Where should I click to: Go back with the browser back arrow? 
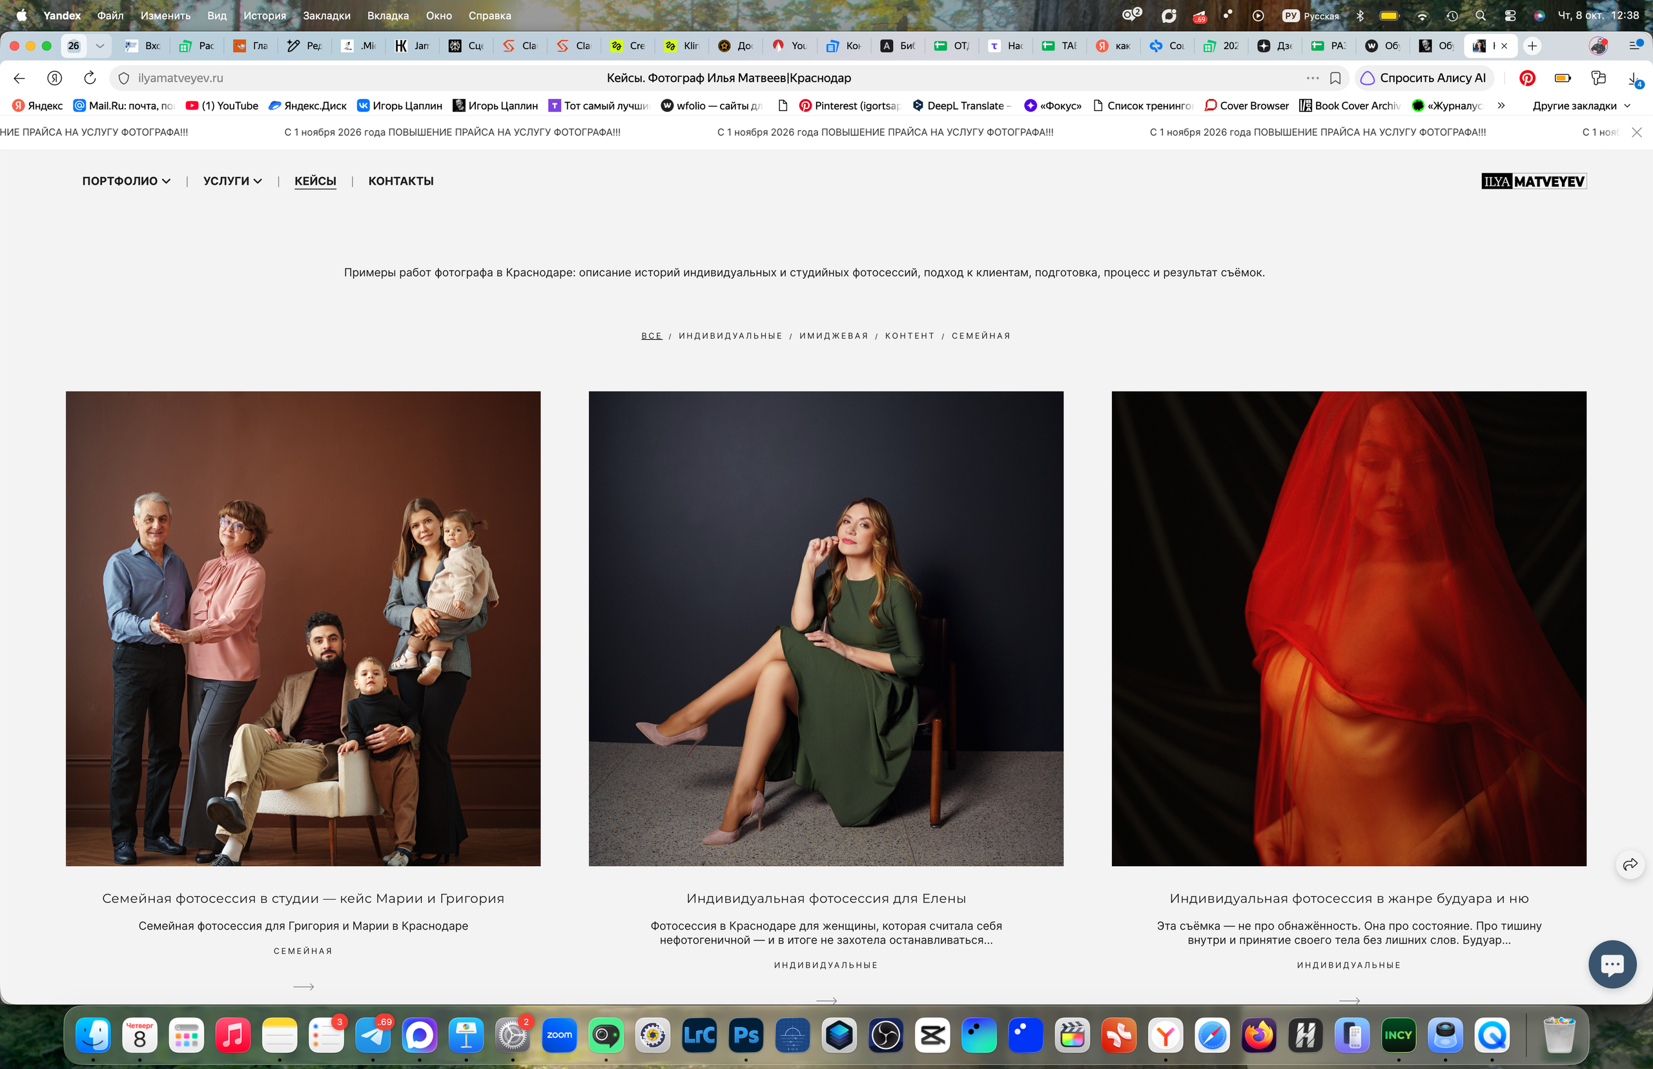[19, 78]
